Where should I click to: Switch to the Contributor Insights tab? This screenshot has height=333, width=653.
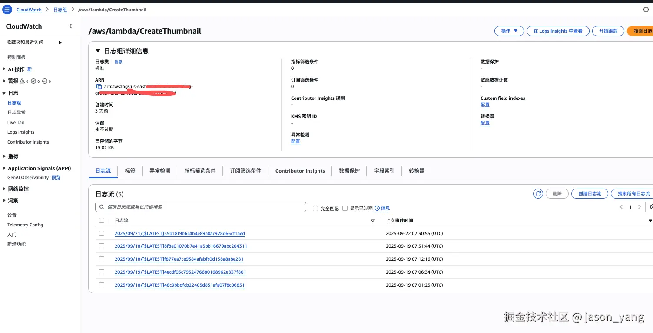[x=300, y=171]
